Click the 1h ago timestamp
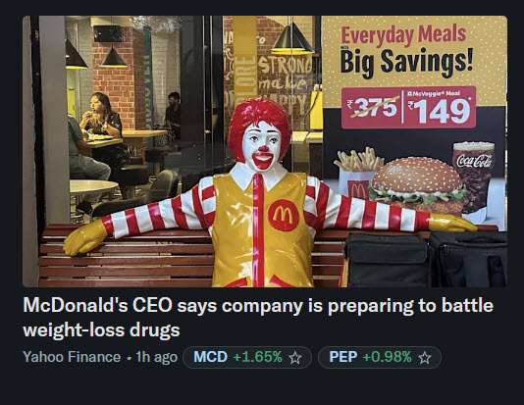 156,357
